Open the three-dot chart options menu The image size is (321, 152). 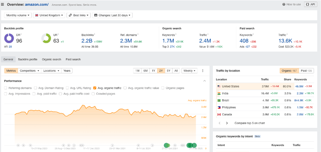click(203, 71)
